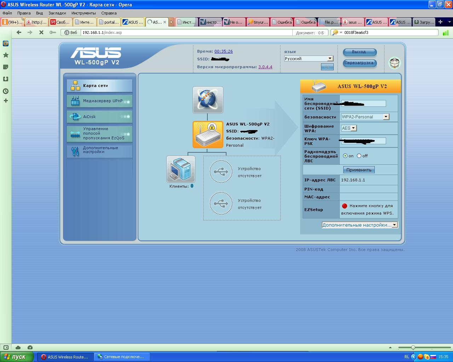Click the clients count 0 link
This screenshot has height=362, width=453.
tap(192, 186)
